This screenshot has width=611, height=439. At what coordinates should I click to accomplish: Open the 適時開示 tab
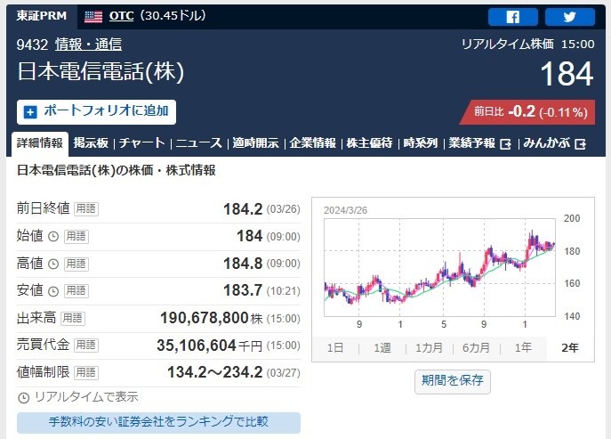pos(255,143)
